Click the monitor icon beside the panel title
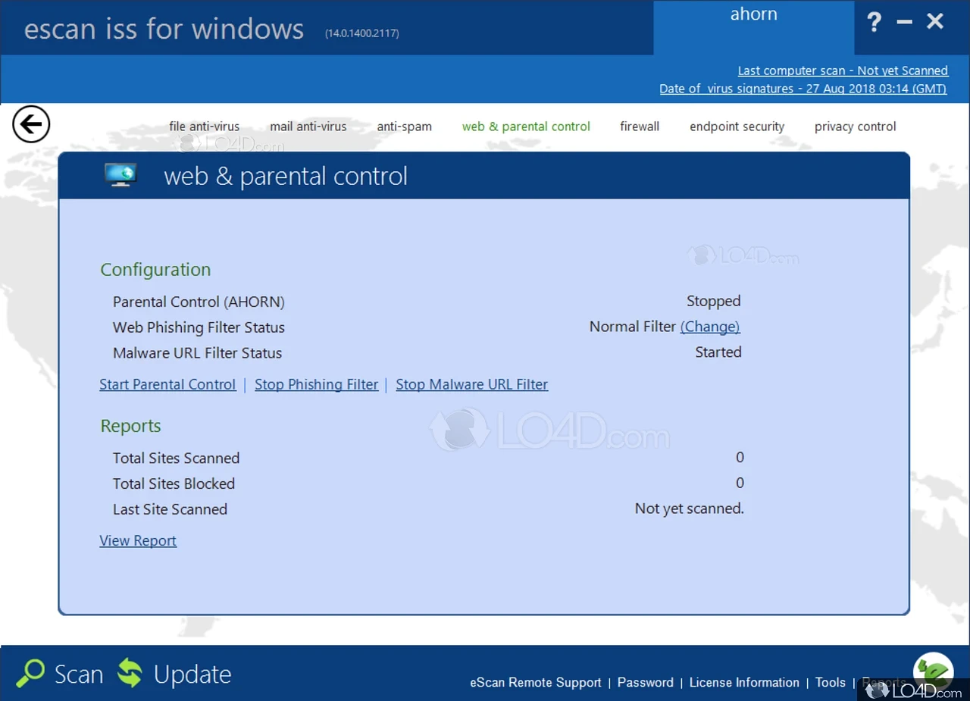This screenshot has height=701, width=970. coord(120,176)
